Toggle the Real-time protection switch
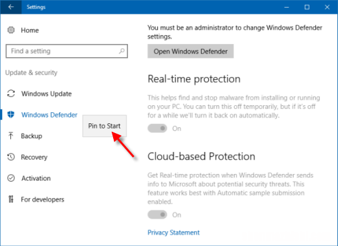The image size is (338, 246). click(157, 129)
